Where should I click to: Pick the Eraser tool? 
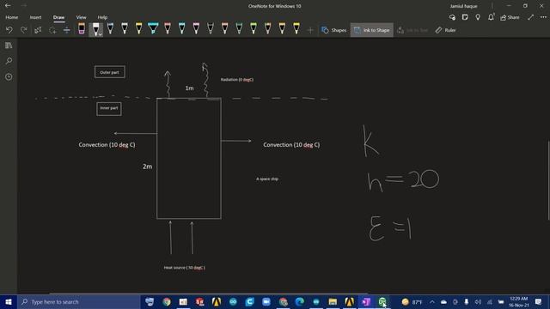pos(82,28)
